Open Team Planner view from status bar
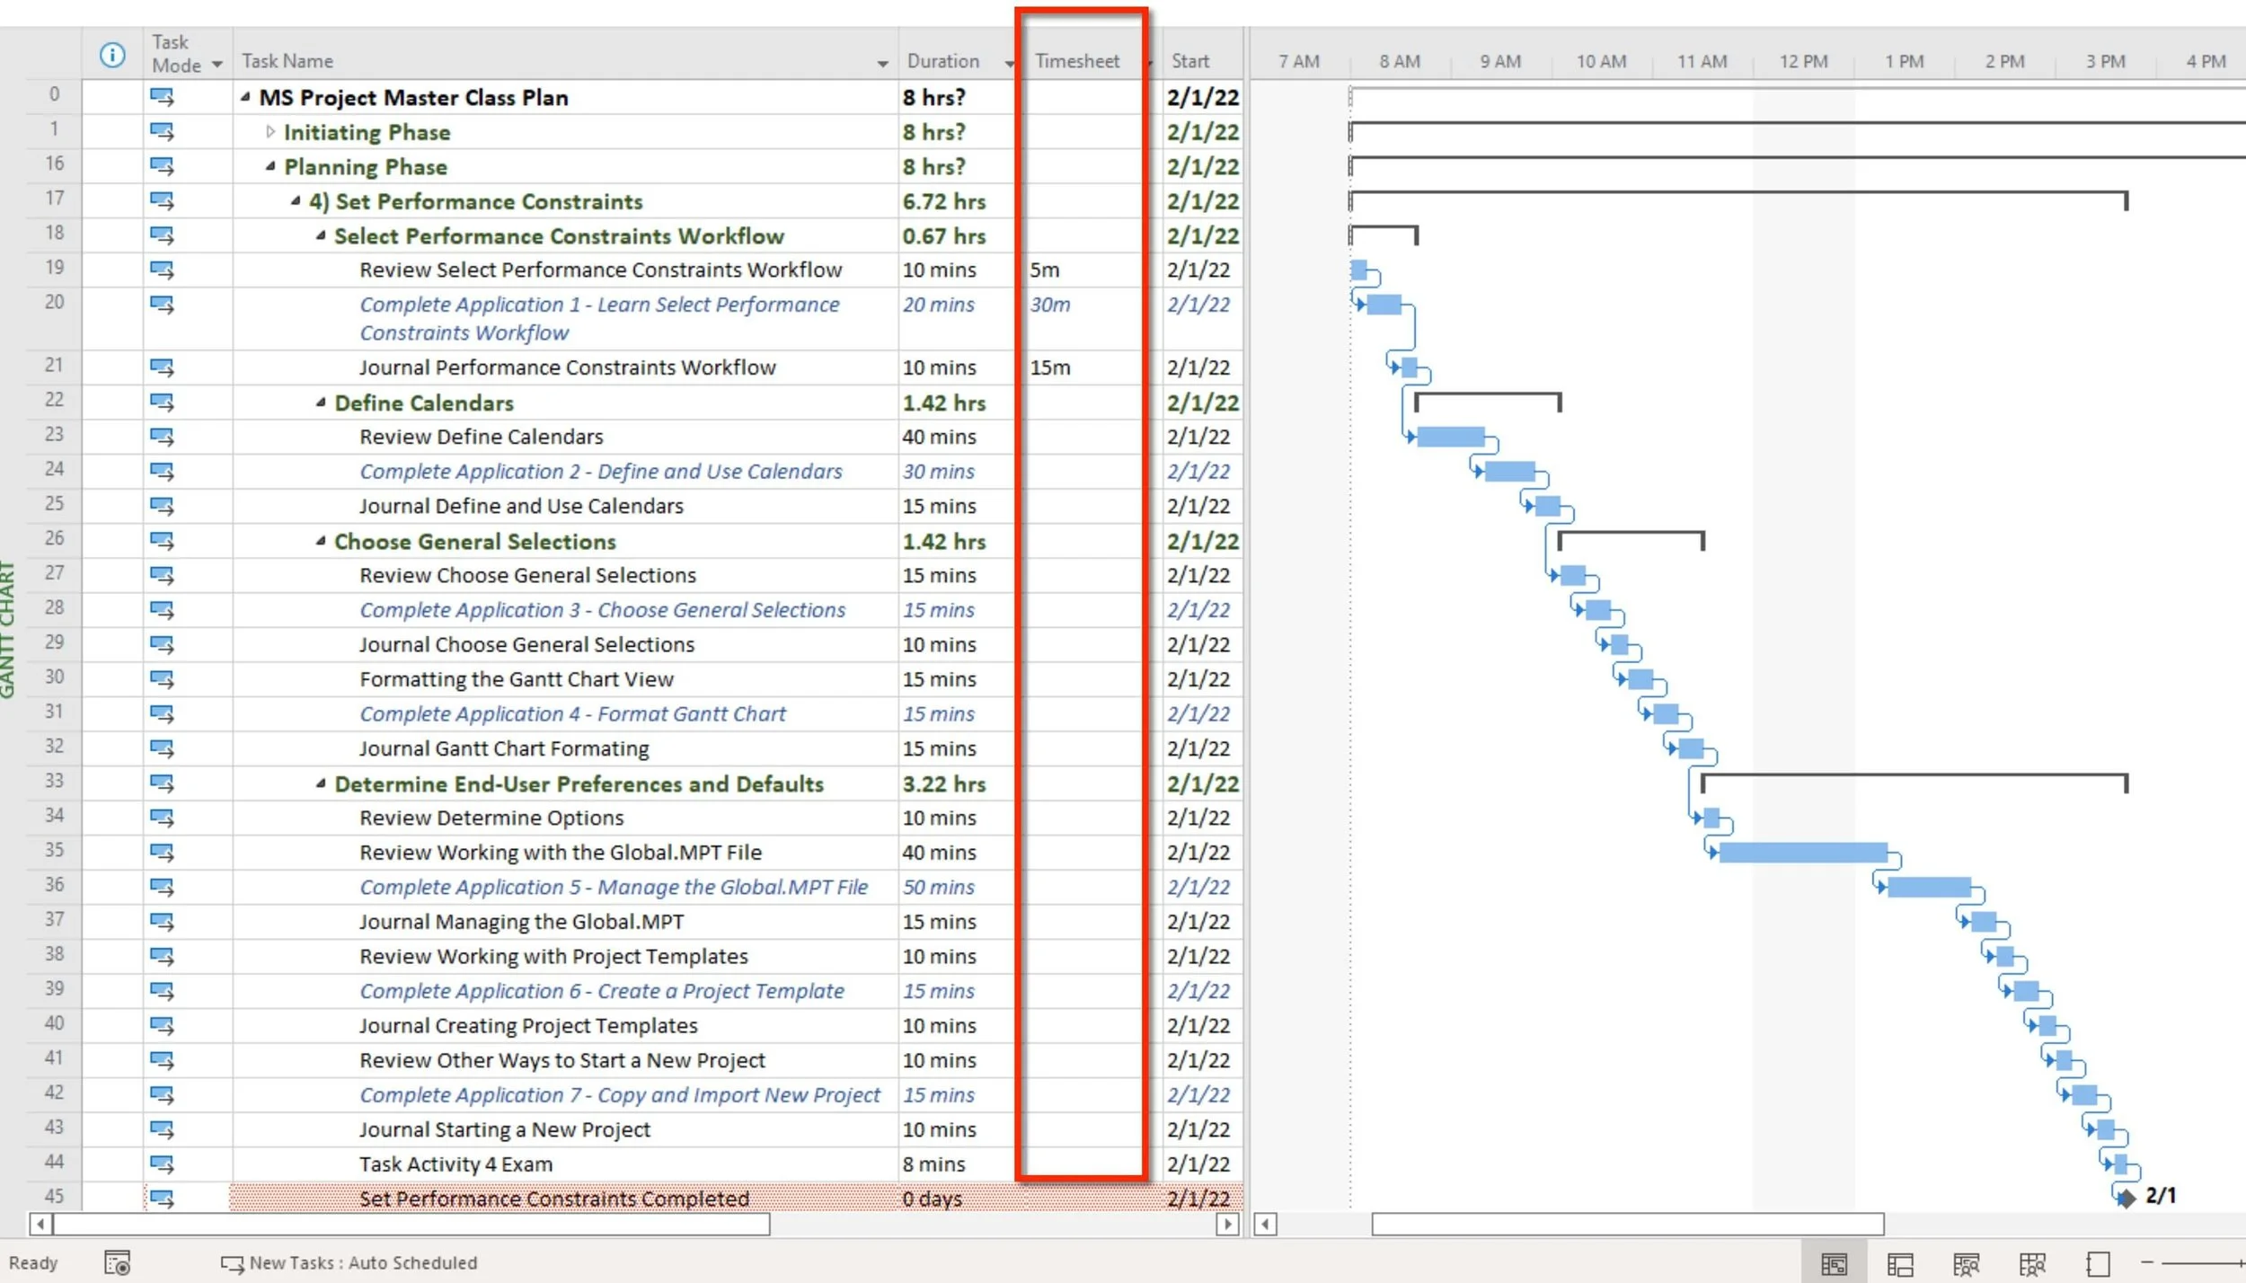This screenshot has width=2246, height=1283. [x=1966, y=1264]
